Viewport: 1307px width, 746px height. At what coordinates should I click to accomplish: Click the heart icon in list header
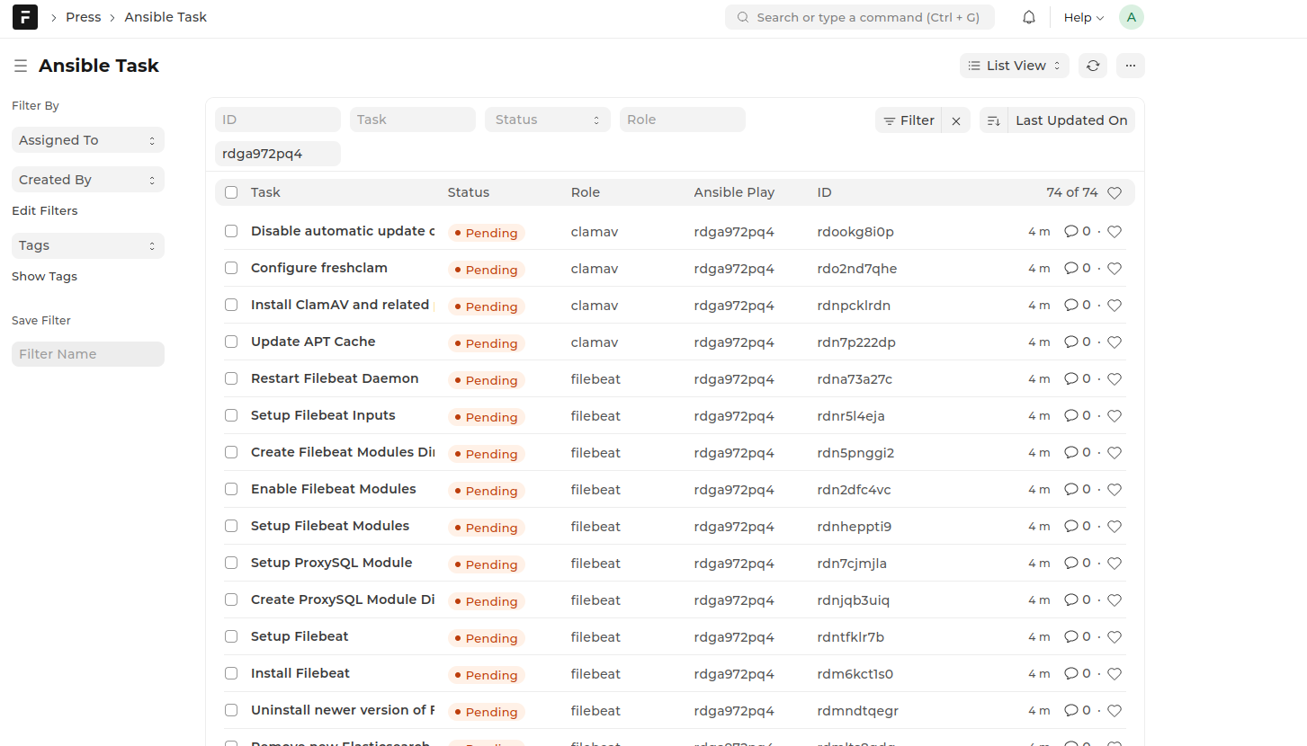point(1114,191)
